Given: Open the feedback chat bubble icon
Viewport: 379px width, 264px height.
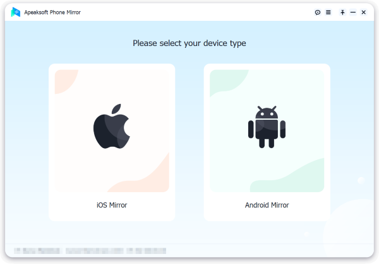Looking at the screenshot, I should click(318, 13).
